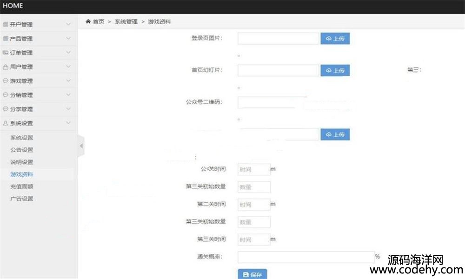
Task: Expand the 分销管理 menu chevron
Action: (x=68, y=95)
